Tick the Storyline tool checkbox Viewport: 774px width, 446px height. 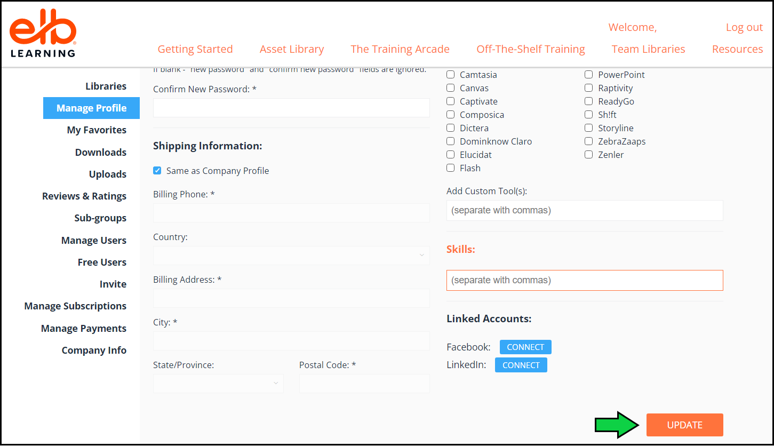(x=588, y=128)
